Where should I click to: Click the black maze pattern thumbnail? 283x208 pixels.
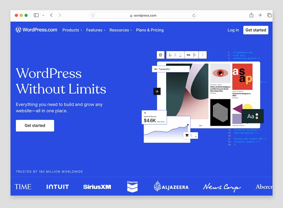(220, 112)
